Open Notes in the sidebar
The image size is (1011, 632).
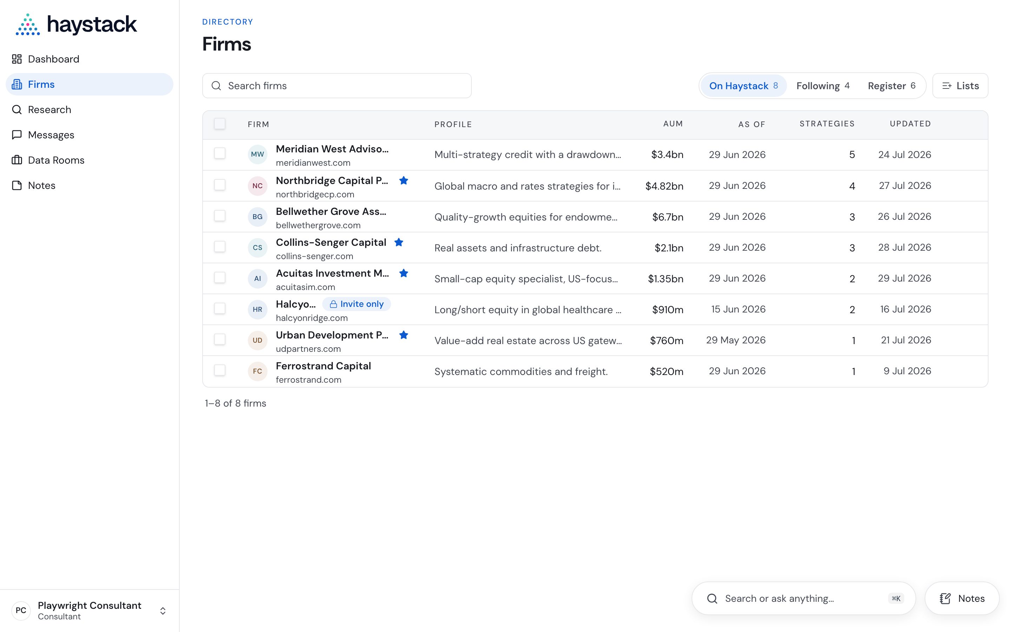click(x=90, y=185)
